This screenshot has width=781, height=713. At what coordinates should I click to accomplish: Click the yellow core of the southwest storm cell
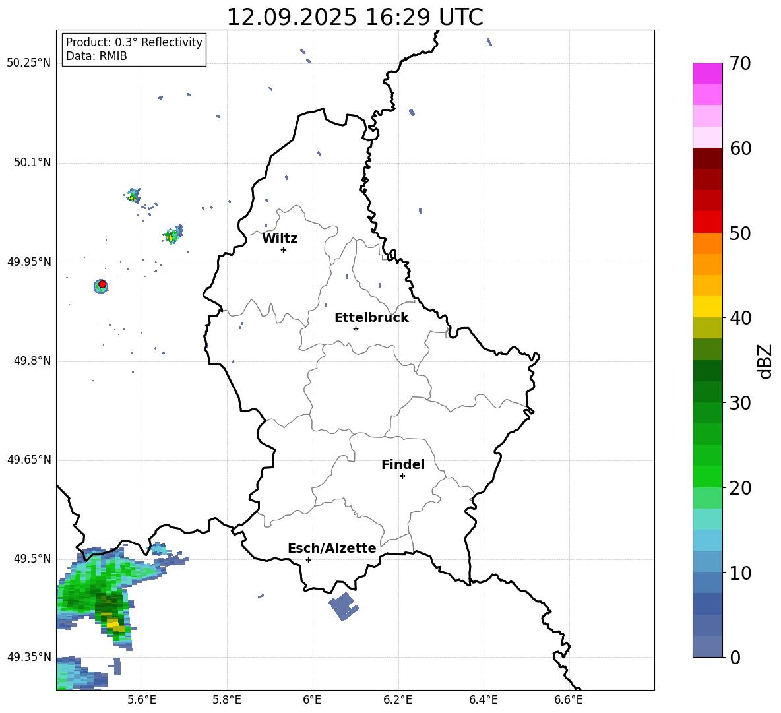coord(115,623)
